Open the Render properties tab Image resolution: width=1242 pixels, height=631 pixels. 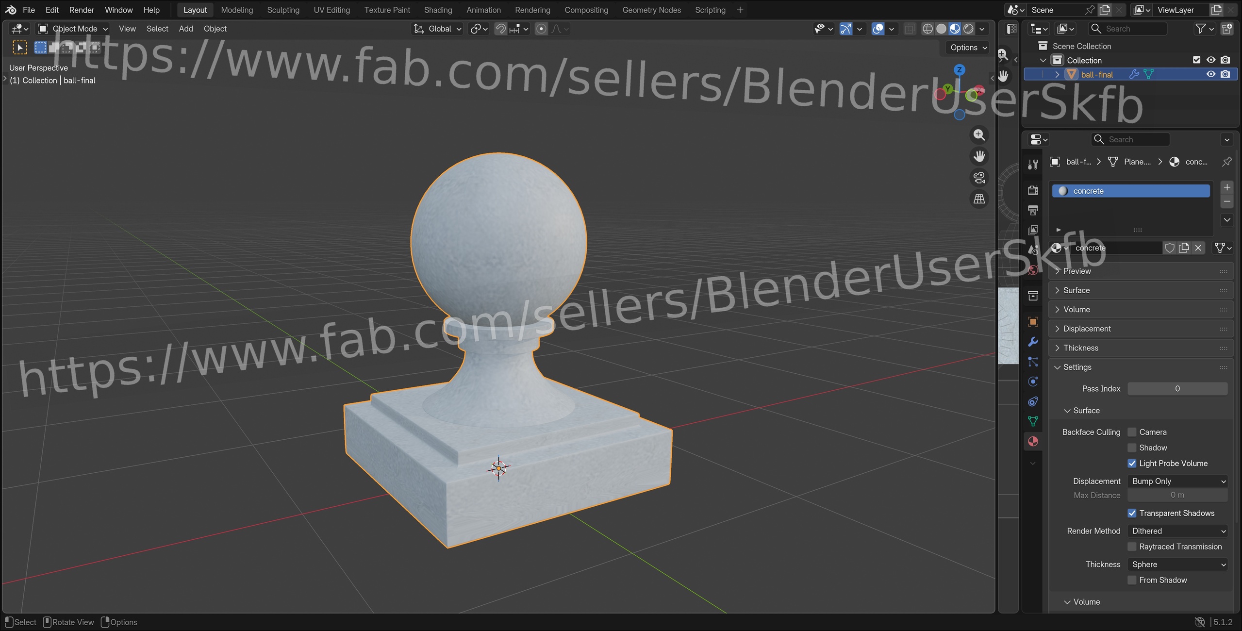tap(1033, 190)
